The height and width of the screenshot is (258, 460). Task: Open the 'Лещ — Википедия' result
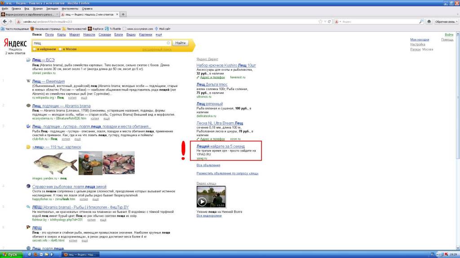click(x=49, y=82)
